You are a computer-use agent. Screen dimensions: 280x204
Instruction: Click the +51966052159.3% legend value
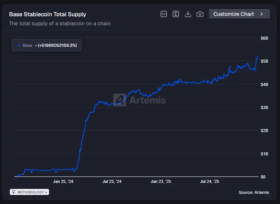[x=57, y=45]
